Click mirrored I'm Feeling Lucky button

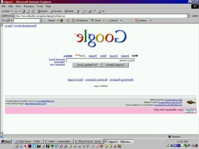(x=87, y=65)
